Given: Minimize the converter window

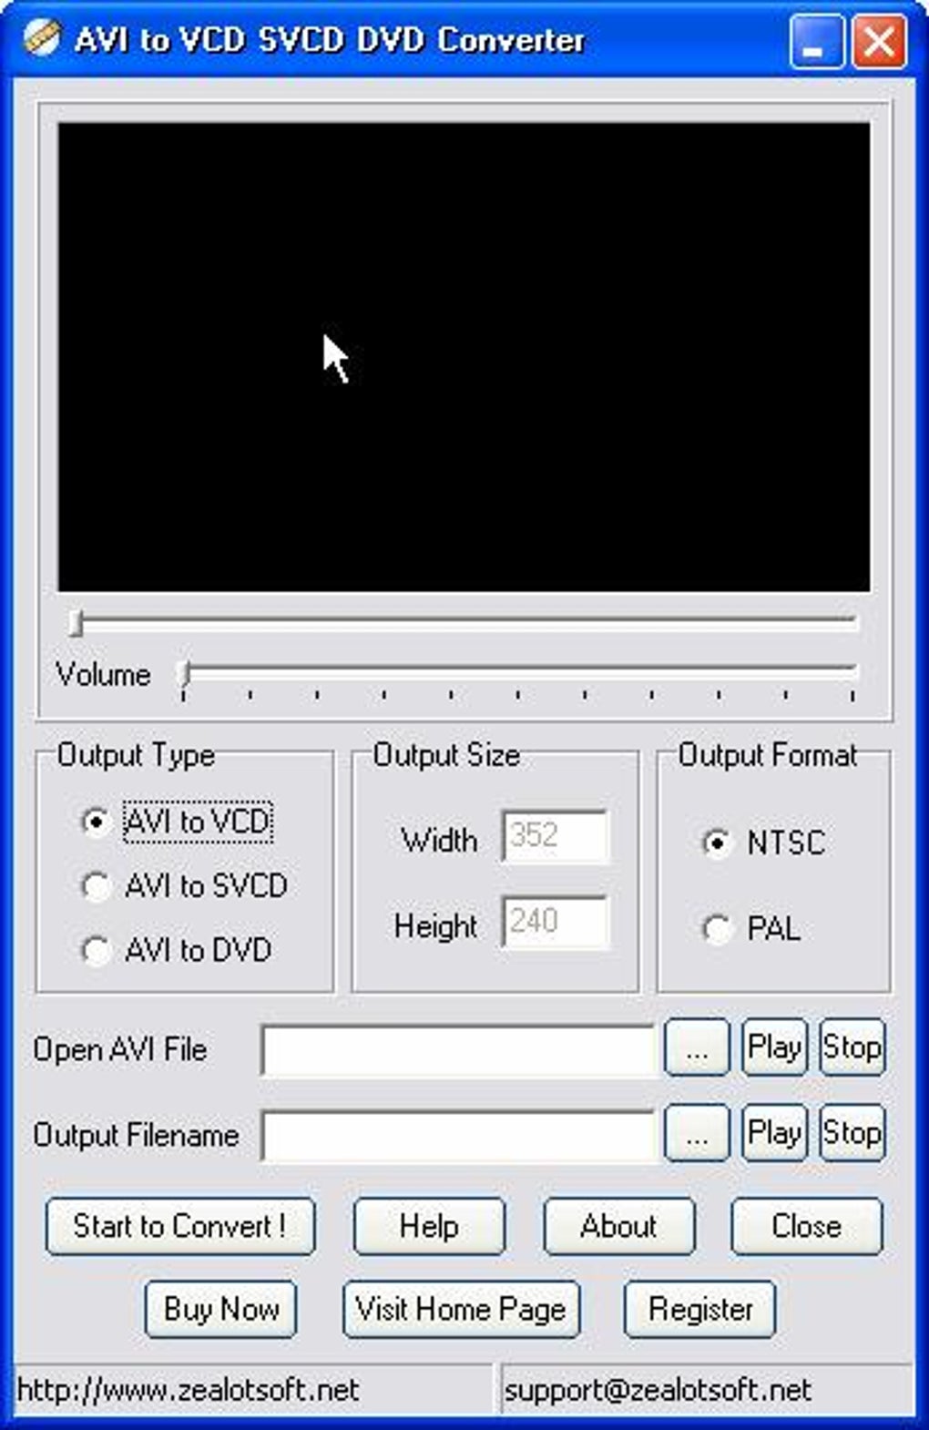Looking at the screenshot, I should [x=815, y=42].
